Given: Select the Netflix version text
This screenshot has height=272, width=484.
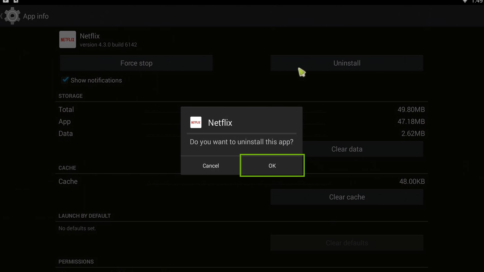Looking at the screenshot, I should coord(108,45).
